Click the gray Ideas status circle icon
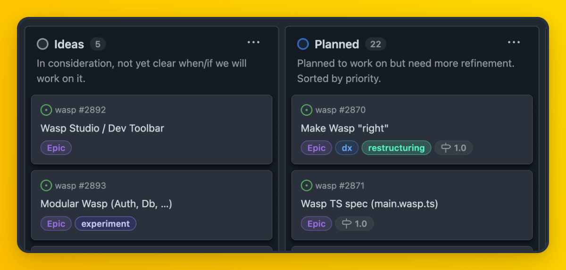The width and height of the screenshot is (566, 270). pos(43,44)
